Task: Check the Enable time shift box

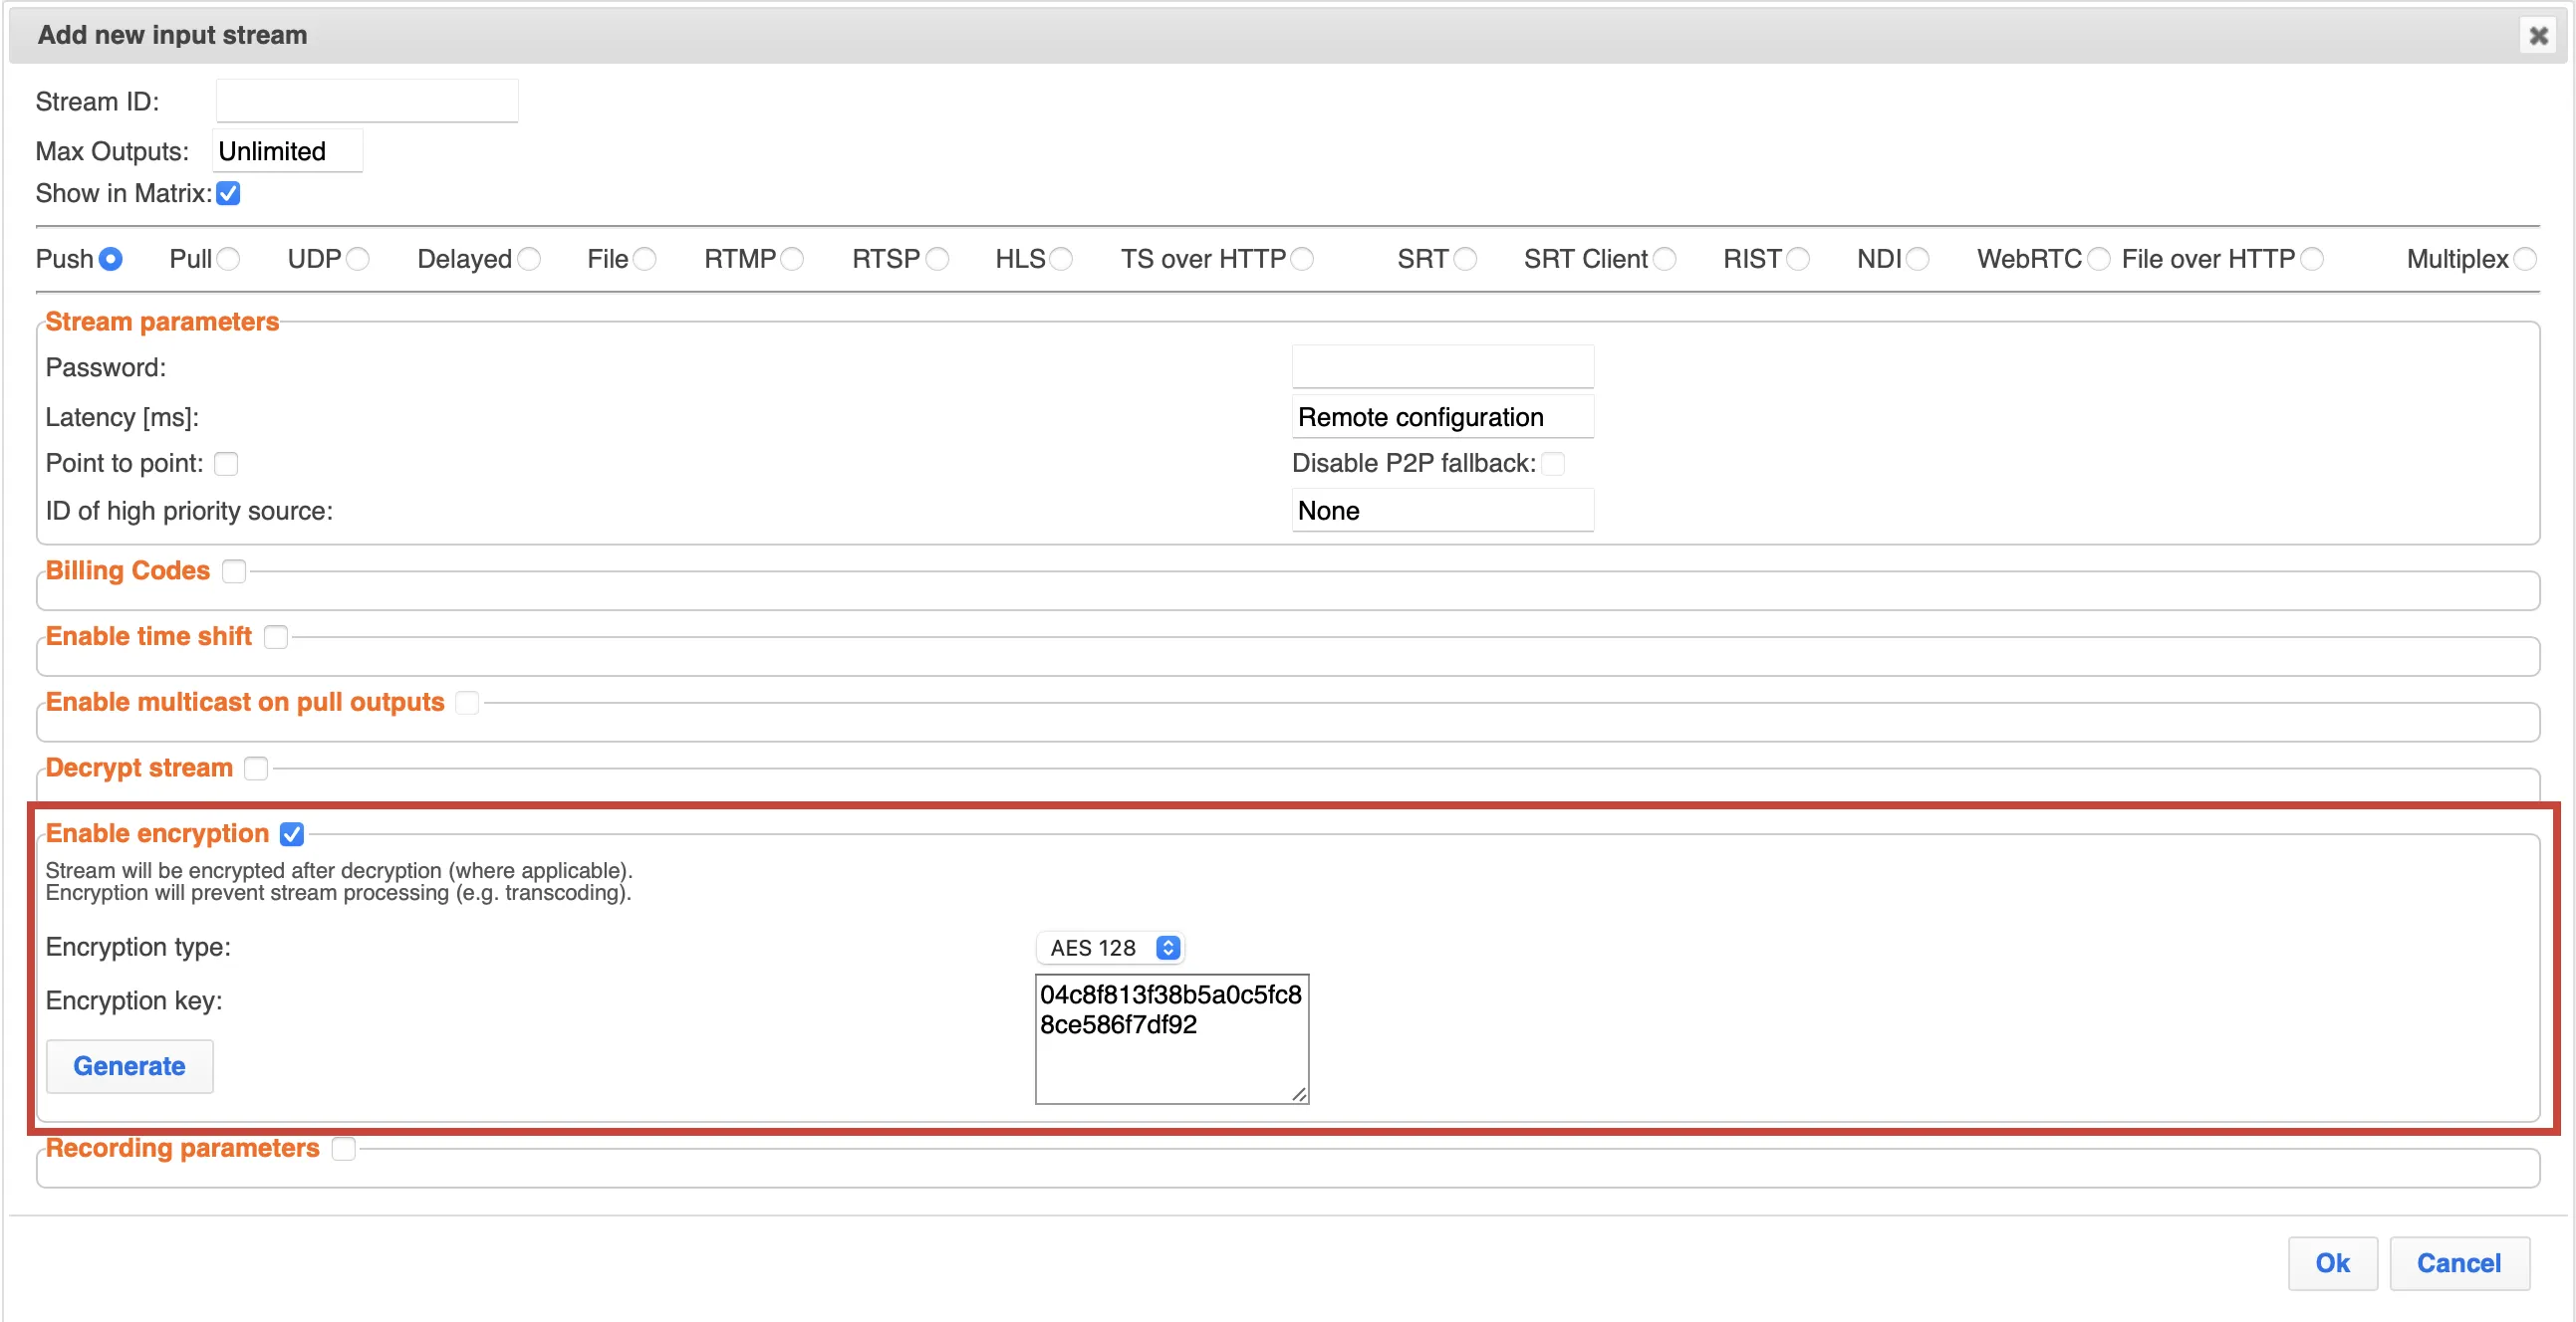Action: [276, 637]
